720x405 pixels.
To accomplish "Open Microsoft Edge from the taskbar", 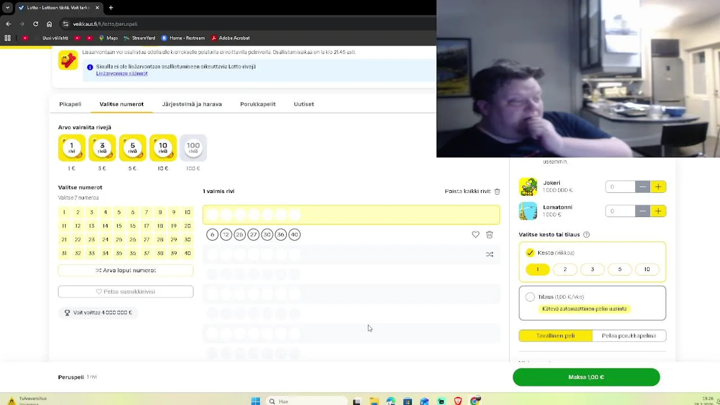I will (390, 401).
